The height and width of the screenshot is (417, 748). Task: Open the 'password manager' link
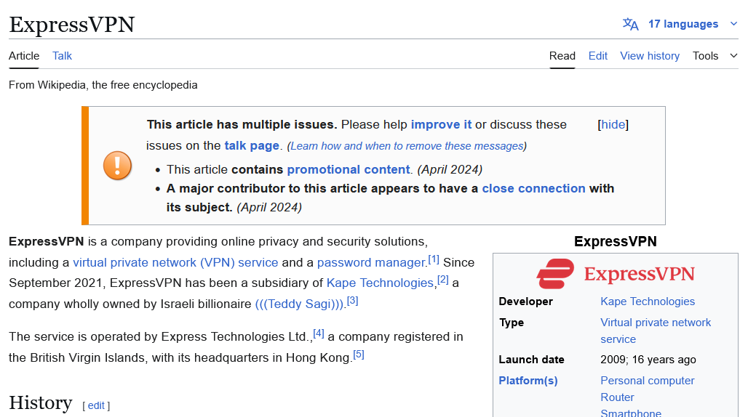371,262
